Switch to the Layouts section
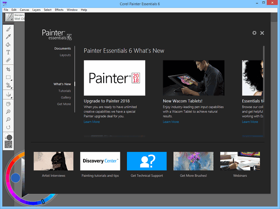This screenshot has height=209, width=280. (x=65, y=55)
